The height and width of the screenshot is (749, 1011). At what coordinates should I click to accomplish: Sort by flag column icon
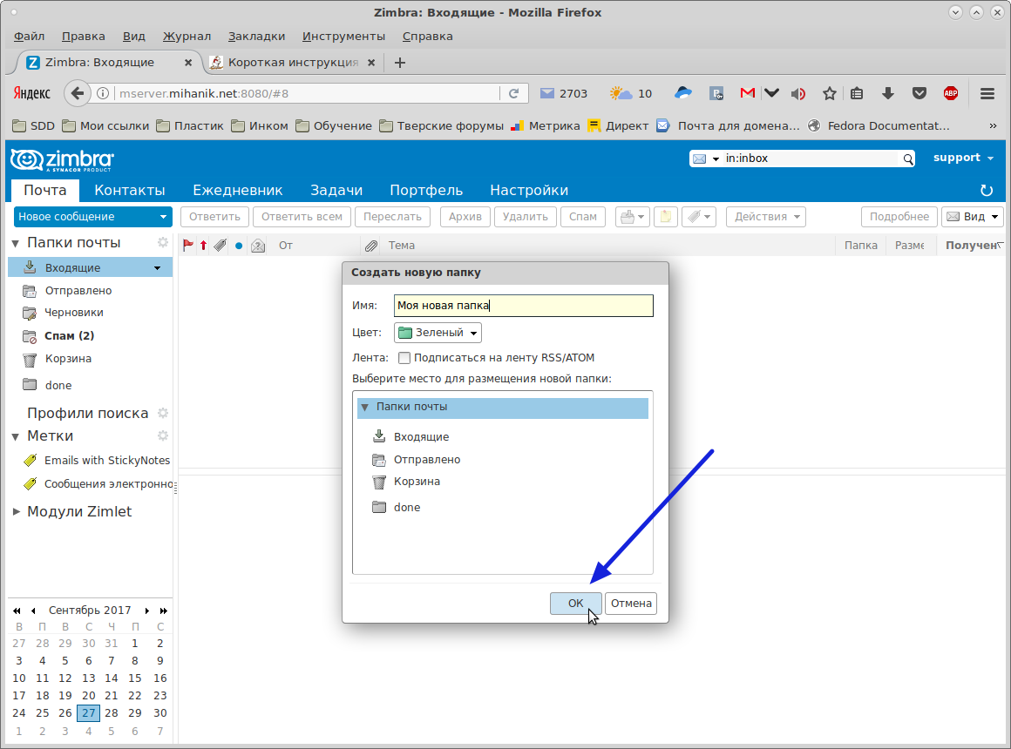pos(187,246)
